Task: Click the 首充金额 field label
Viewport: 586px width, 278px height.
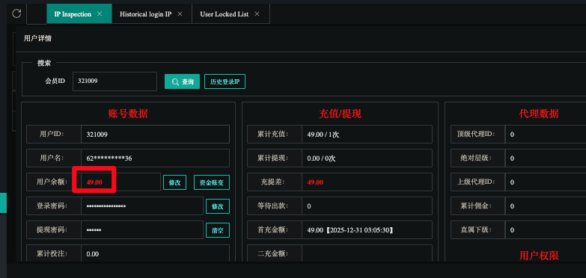Action: point(273,230)
